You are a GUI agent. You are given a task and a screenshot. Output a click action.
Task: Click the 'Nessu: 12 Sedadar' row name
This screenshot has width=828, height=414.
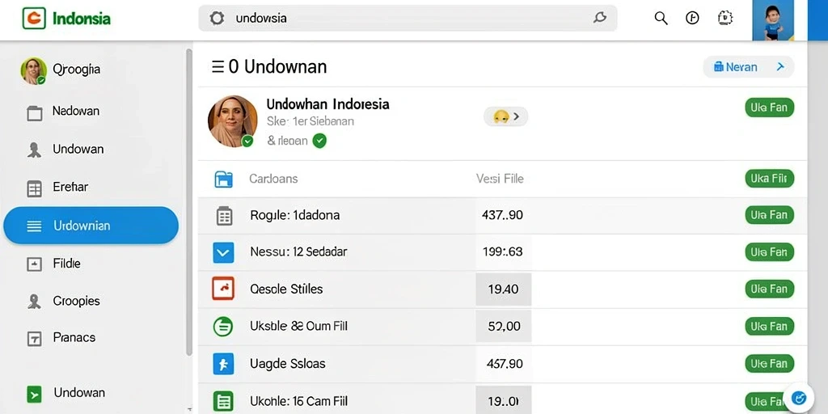tap(298, 252)
